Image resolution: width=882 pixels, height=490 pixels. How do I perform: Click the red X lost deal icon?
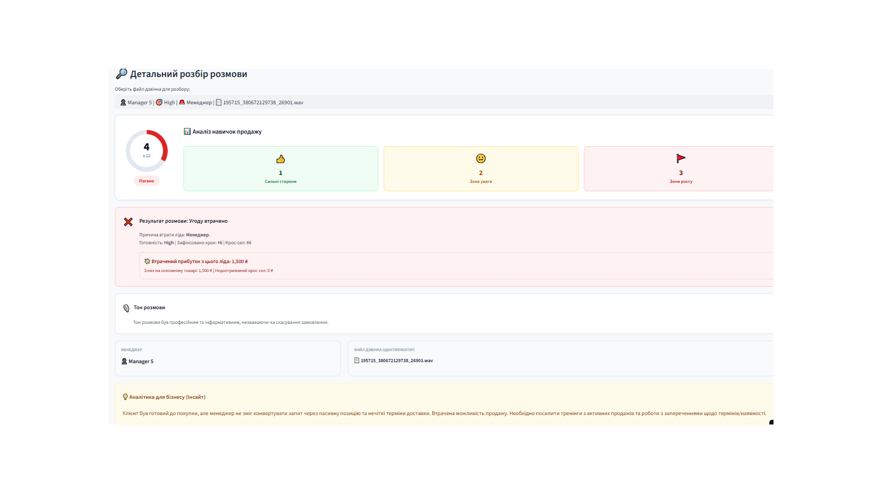coord(128,222)
